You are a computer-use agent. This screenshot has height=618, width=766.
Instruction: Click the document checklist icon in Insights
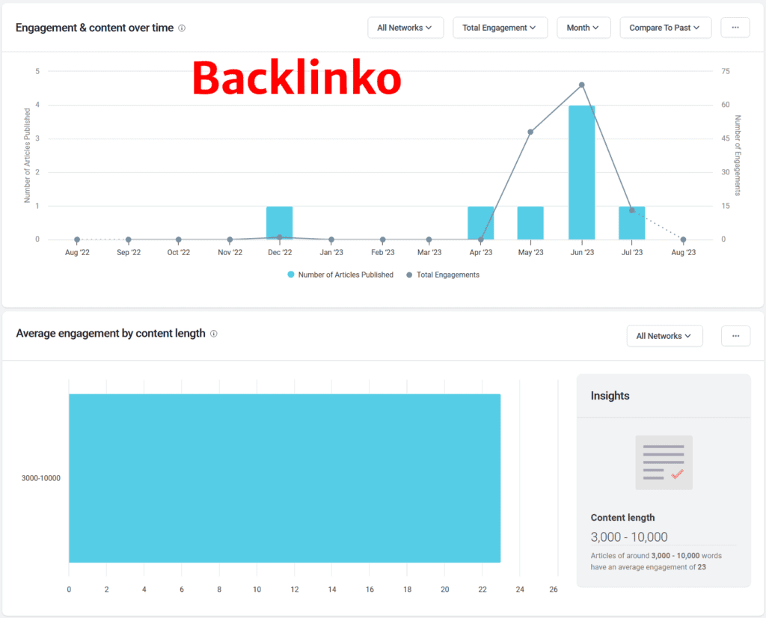point(664,462)
